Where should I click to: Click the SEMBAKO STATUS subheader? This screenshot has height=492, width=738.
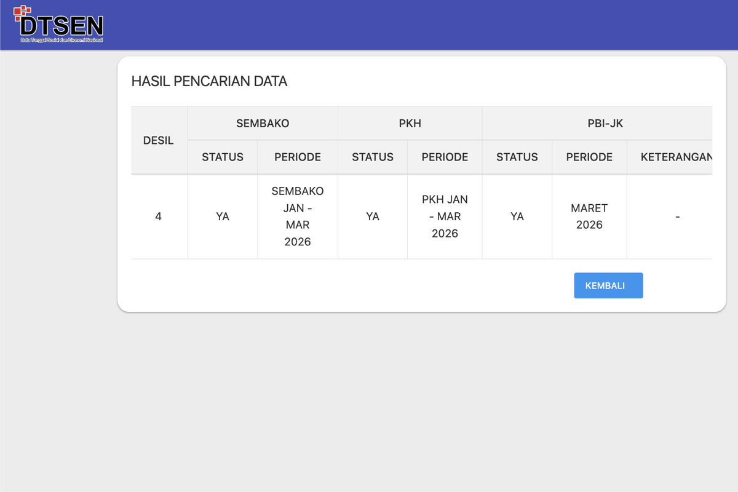223,157
